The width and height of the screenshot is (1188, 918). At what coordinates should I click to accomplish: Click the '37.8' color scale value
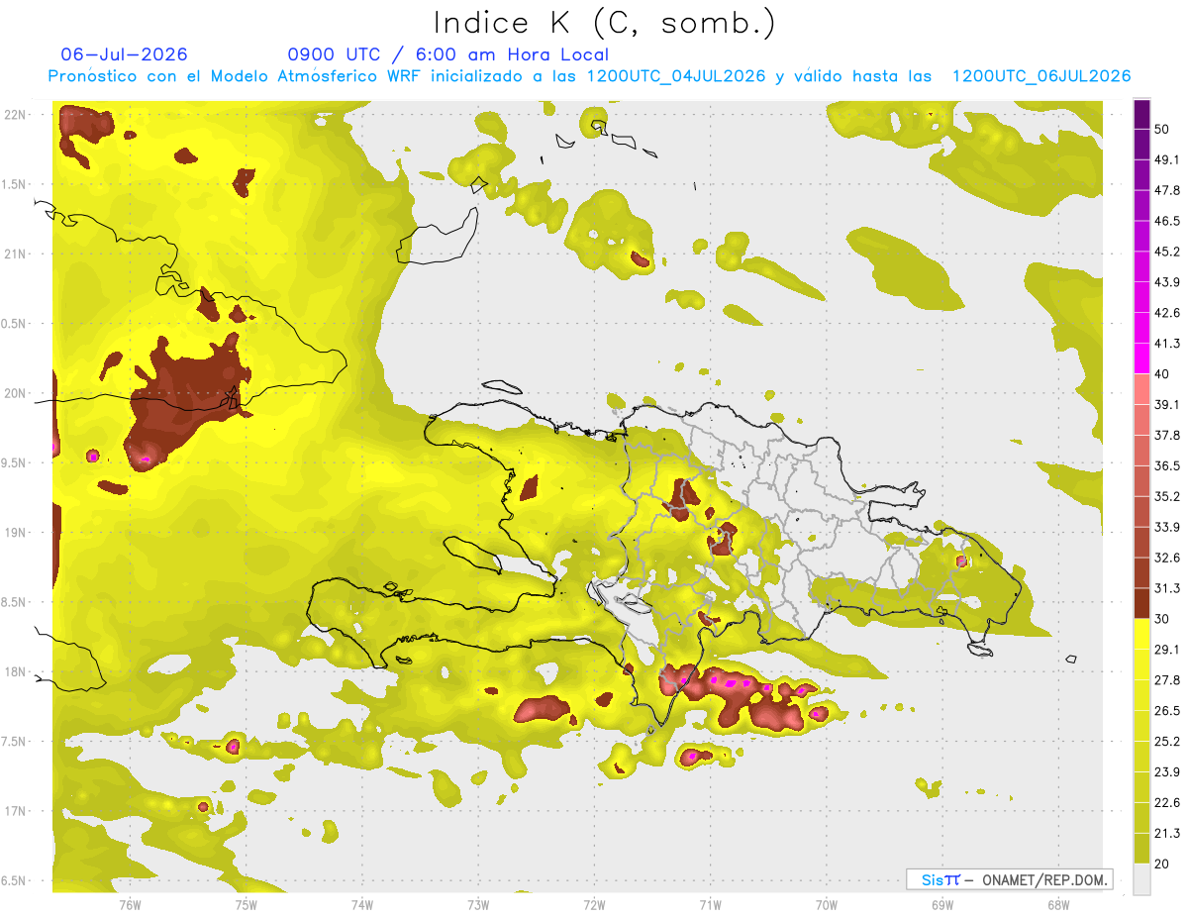[1167, 435]
